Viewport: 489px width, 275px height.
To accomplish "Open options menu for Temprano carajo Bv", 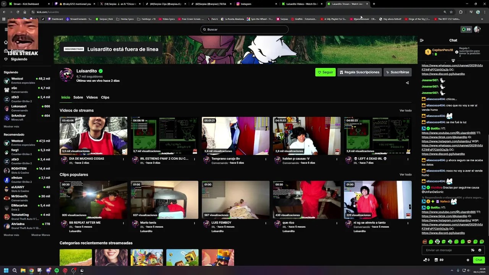I will pyautogui.click(x=266, y=159).
